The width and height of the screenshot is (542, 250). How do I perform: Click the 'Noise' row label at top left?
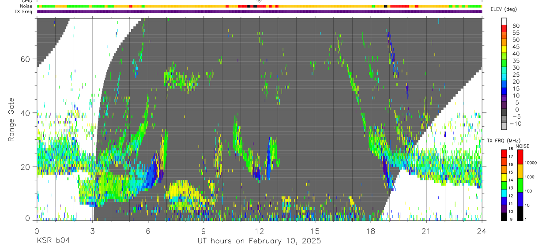(26, 6)
